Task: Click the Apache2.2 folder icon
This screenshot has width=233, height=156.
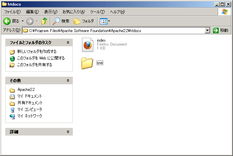Action: coord(12,90)
